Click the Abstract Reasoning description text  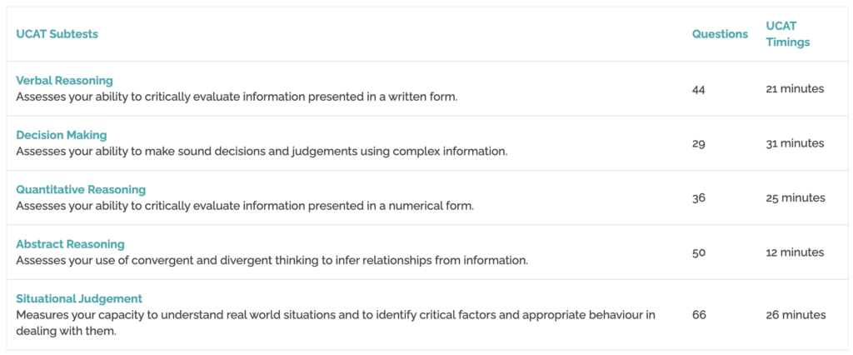pyautogui.click(x=272, y=260)
